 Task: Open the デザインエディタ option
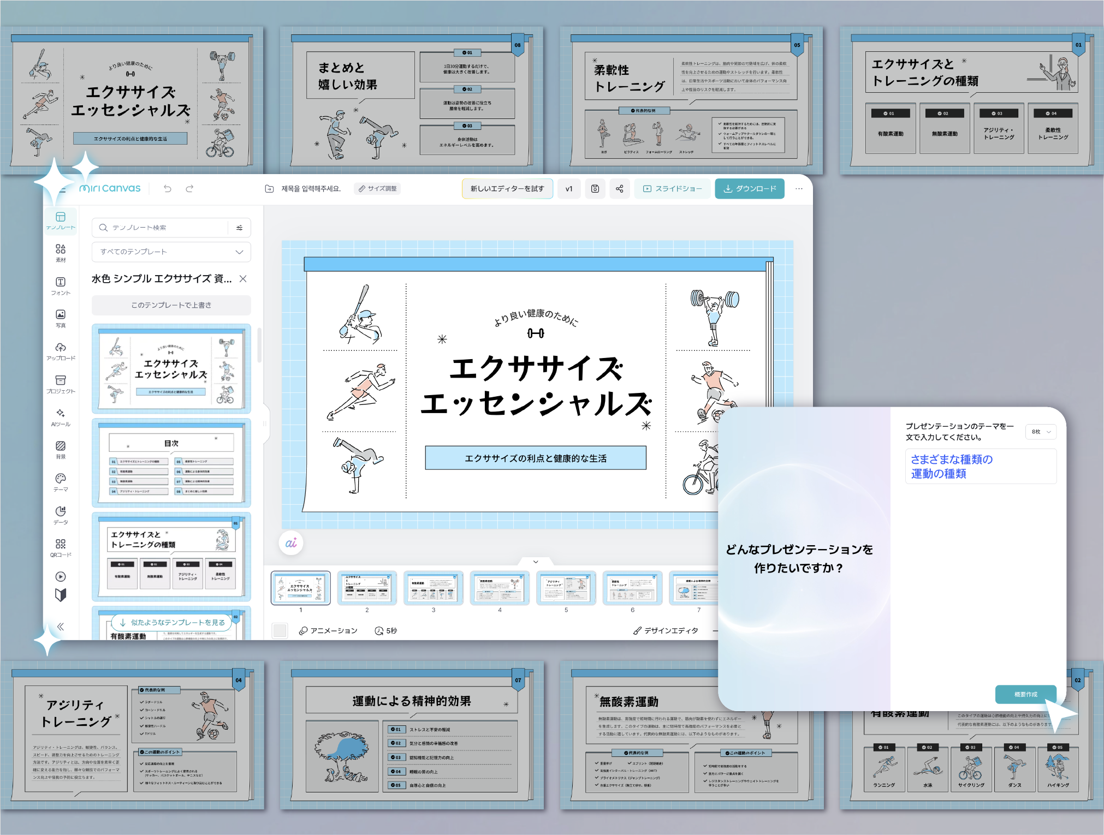coord(666,630)
